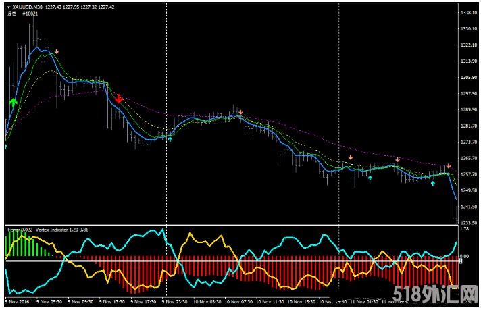The width and height of the screenshot is (483, 310).
Task: Click the #10021 order label
Action: [x=30, y=14]
